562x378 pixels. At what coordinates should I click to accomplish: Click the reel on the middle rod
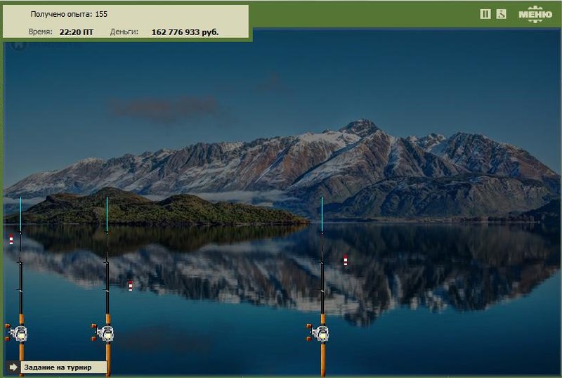pyautogui.click(x=106, y=333)
